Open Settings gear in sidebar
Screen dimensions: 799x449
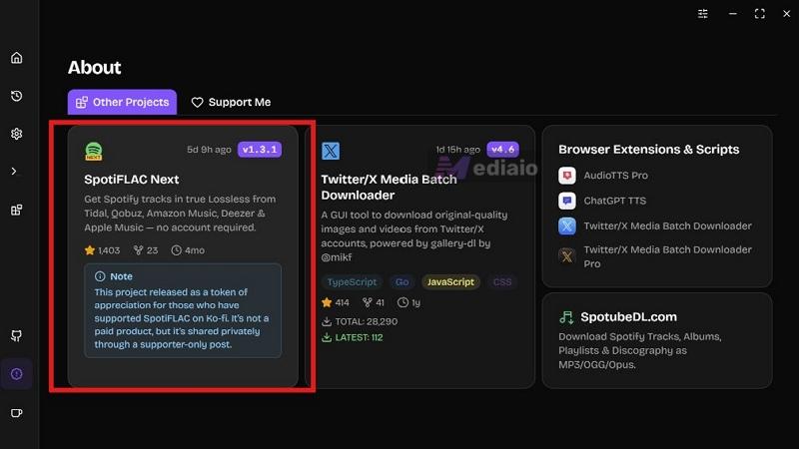(16, 134)
